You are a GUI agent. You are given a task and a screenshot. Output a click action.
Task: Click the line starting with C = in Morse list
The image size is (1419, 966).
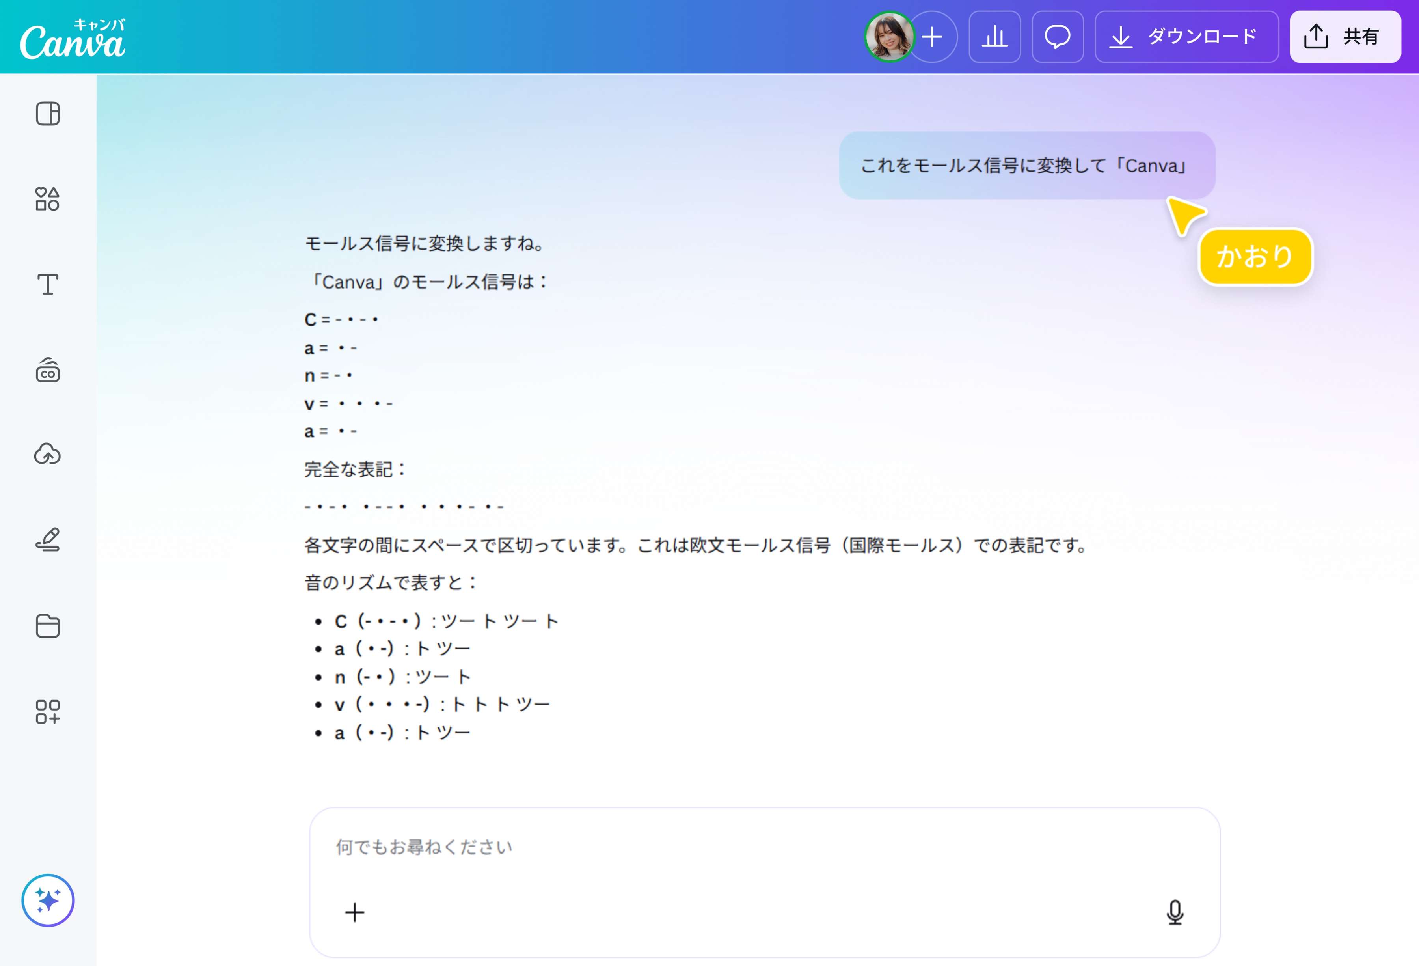click(x=341, y=319)
